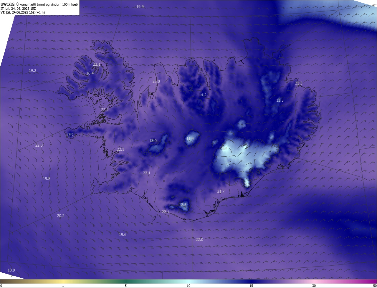Click the value 16.4 in the Westfjords
The height and width of the screenshot is (288, 377).
[x=90, y=73]
